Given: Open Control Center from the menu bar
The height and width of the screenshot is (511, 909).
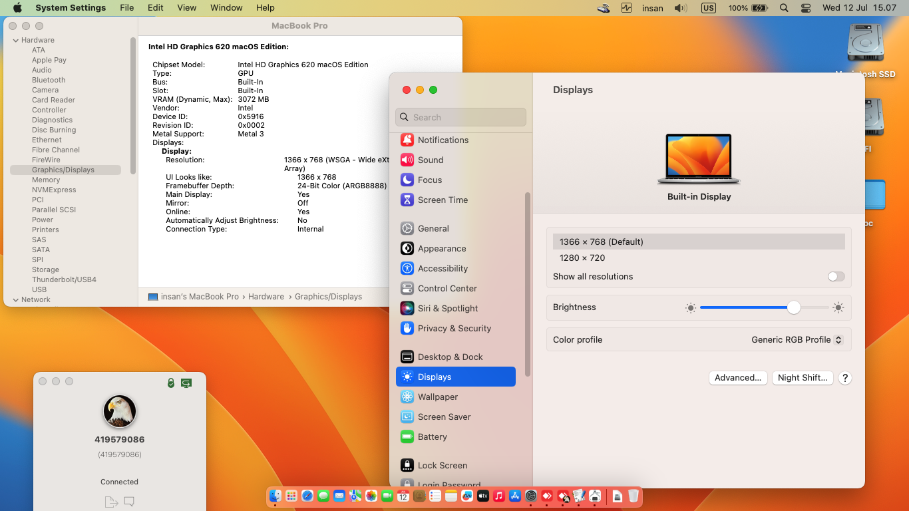Looking at the screenshot, I should (x=806, y=8).
